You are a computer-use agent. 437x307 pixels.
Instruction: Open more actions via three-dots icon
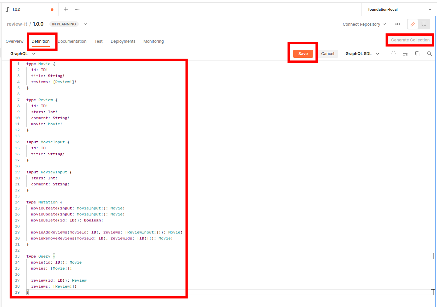click(398, 24)
